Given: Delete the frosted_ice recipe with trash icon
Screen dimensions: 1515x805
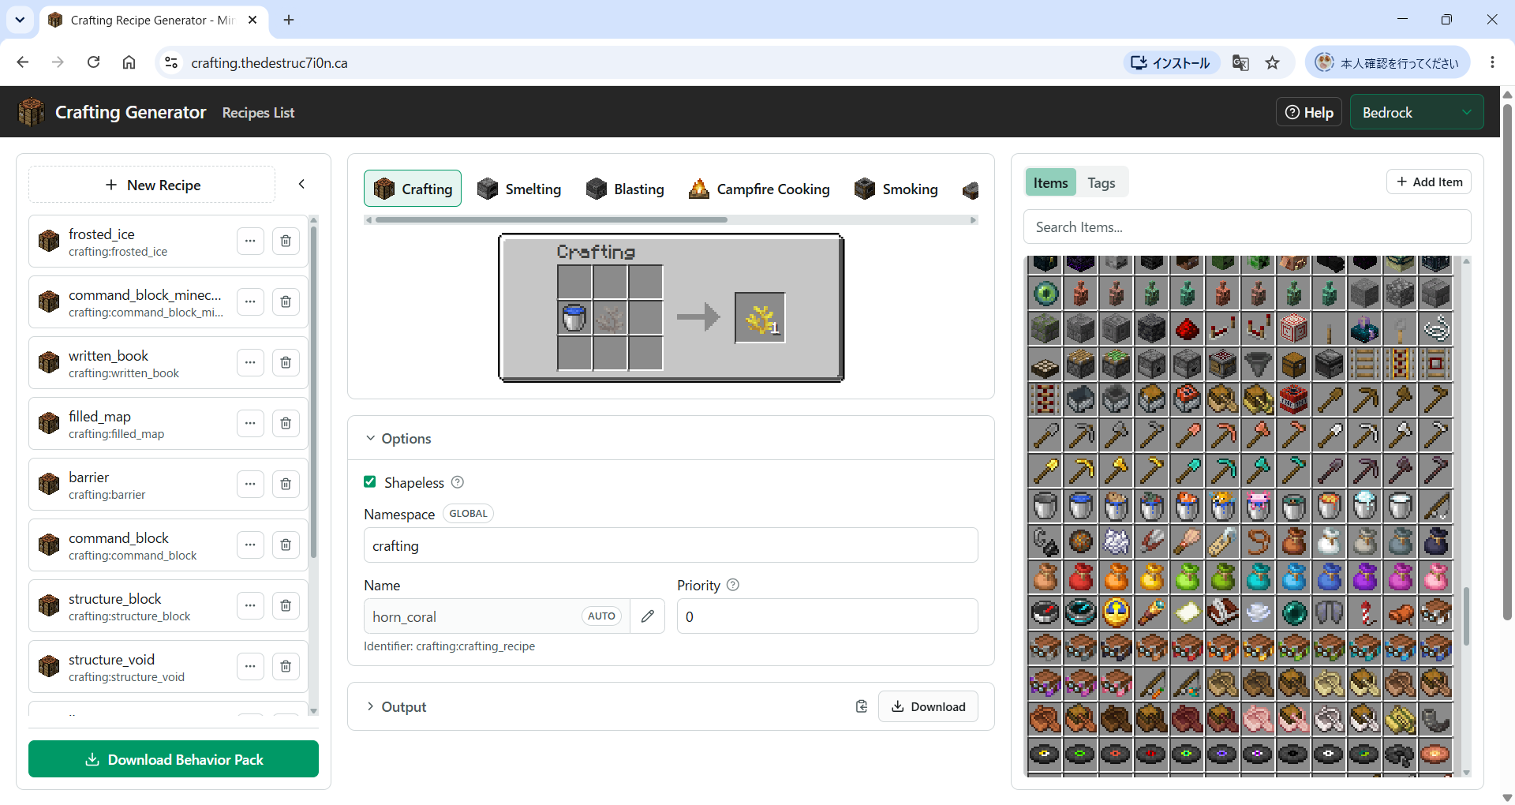Looking at the screenshot, I should tap(286, 241).
